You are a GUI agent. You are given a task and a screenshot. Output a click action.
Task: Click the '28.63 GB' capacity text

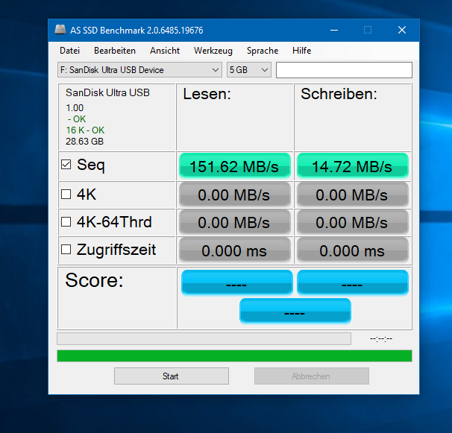[84, 142]
